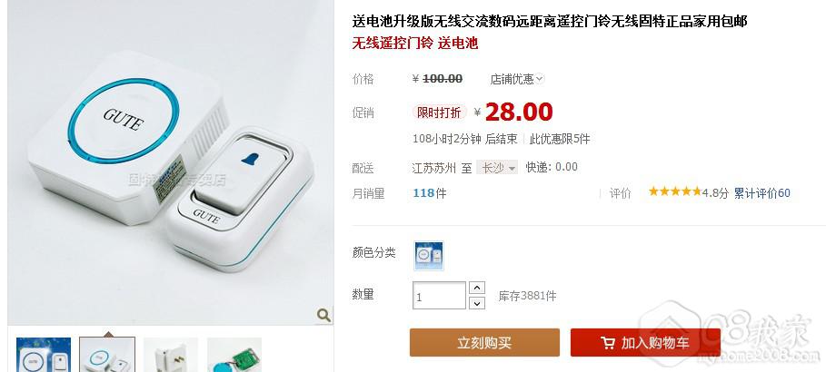
Task: Expand the 店铺优惠 dropdown arrow
Action: (x=540, y=80)
